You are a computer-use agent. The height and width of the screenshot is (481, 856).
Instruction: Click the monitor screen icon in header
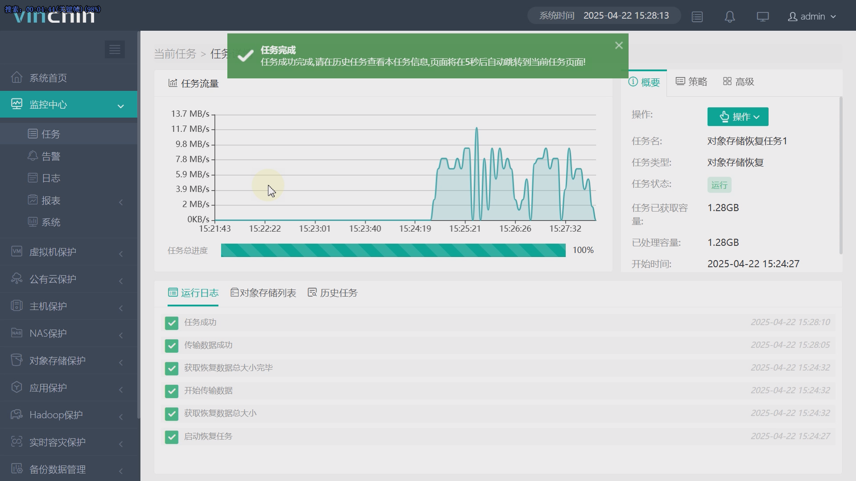[763, 17]
